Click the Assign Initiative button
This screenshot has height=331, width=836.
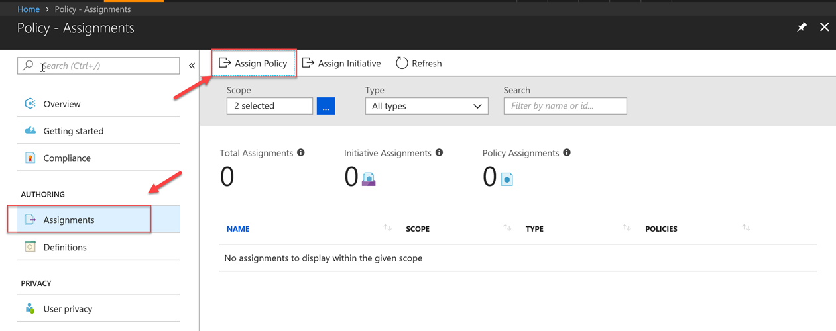pos(341,63)
